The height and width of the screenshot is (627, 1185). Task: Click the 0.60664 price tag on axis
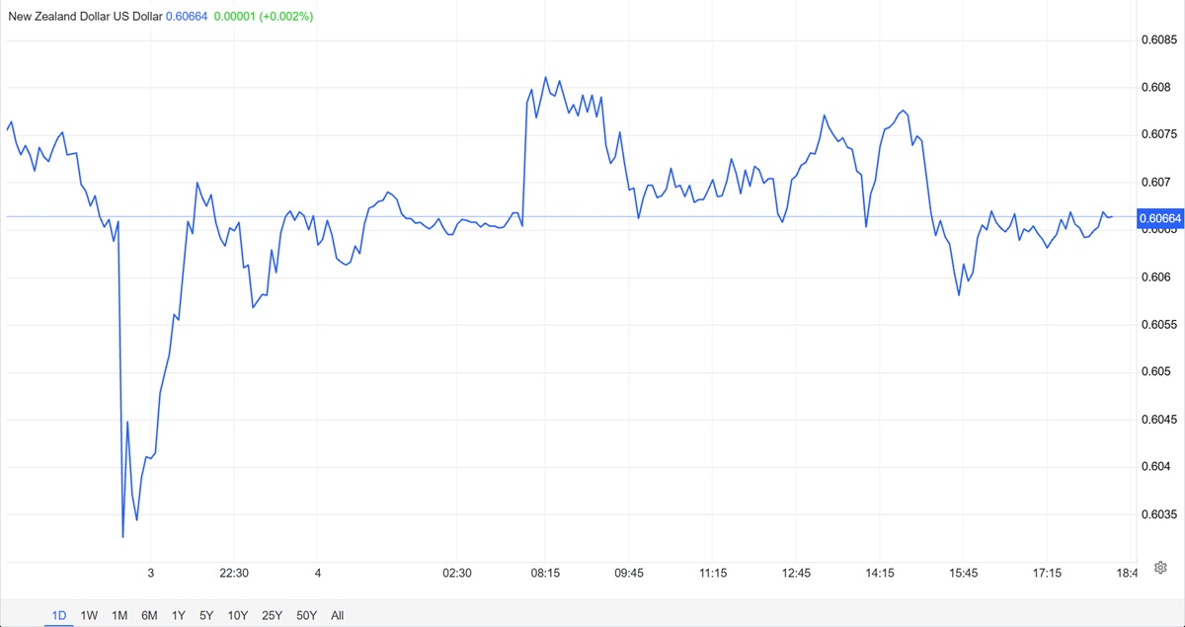tap(1159, 218)
